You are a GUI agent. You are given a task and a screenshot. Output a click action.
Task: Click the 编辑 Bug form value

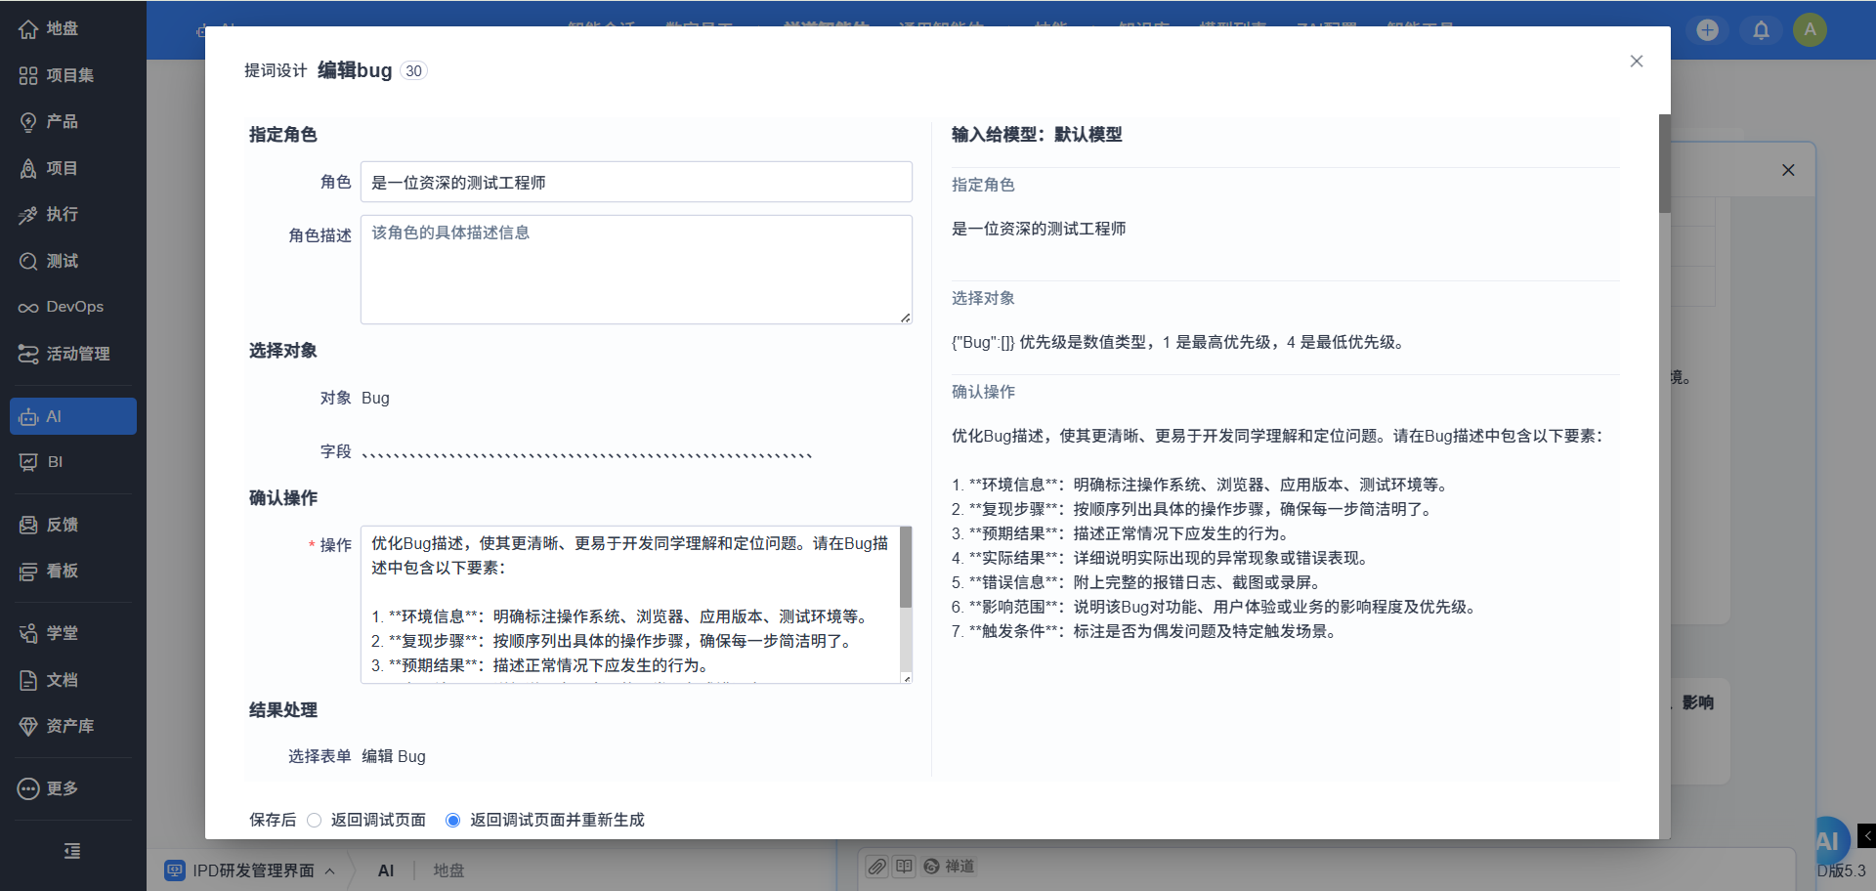[x=394, y=756]
